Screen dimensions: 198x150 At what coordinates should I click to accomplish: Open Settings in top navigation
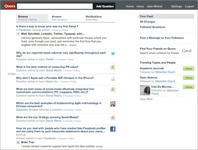177,6
